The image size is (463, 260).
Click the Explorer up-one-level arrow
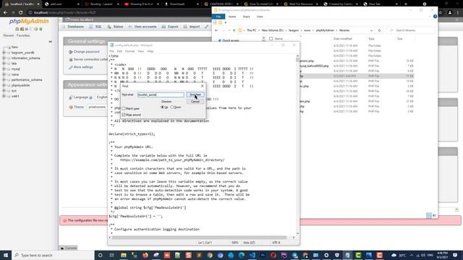234,30
